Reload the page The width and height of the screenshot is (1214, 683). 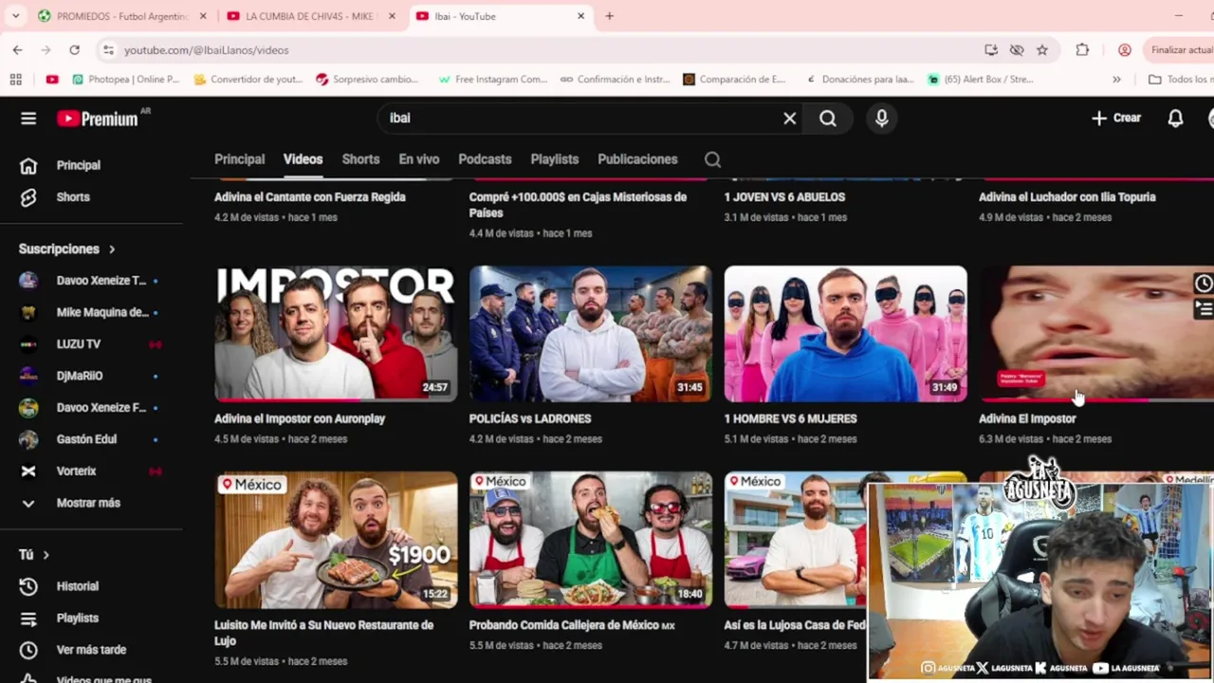coord(74,49)
